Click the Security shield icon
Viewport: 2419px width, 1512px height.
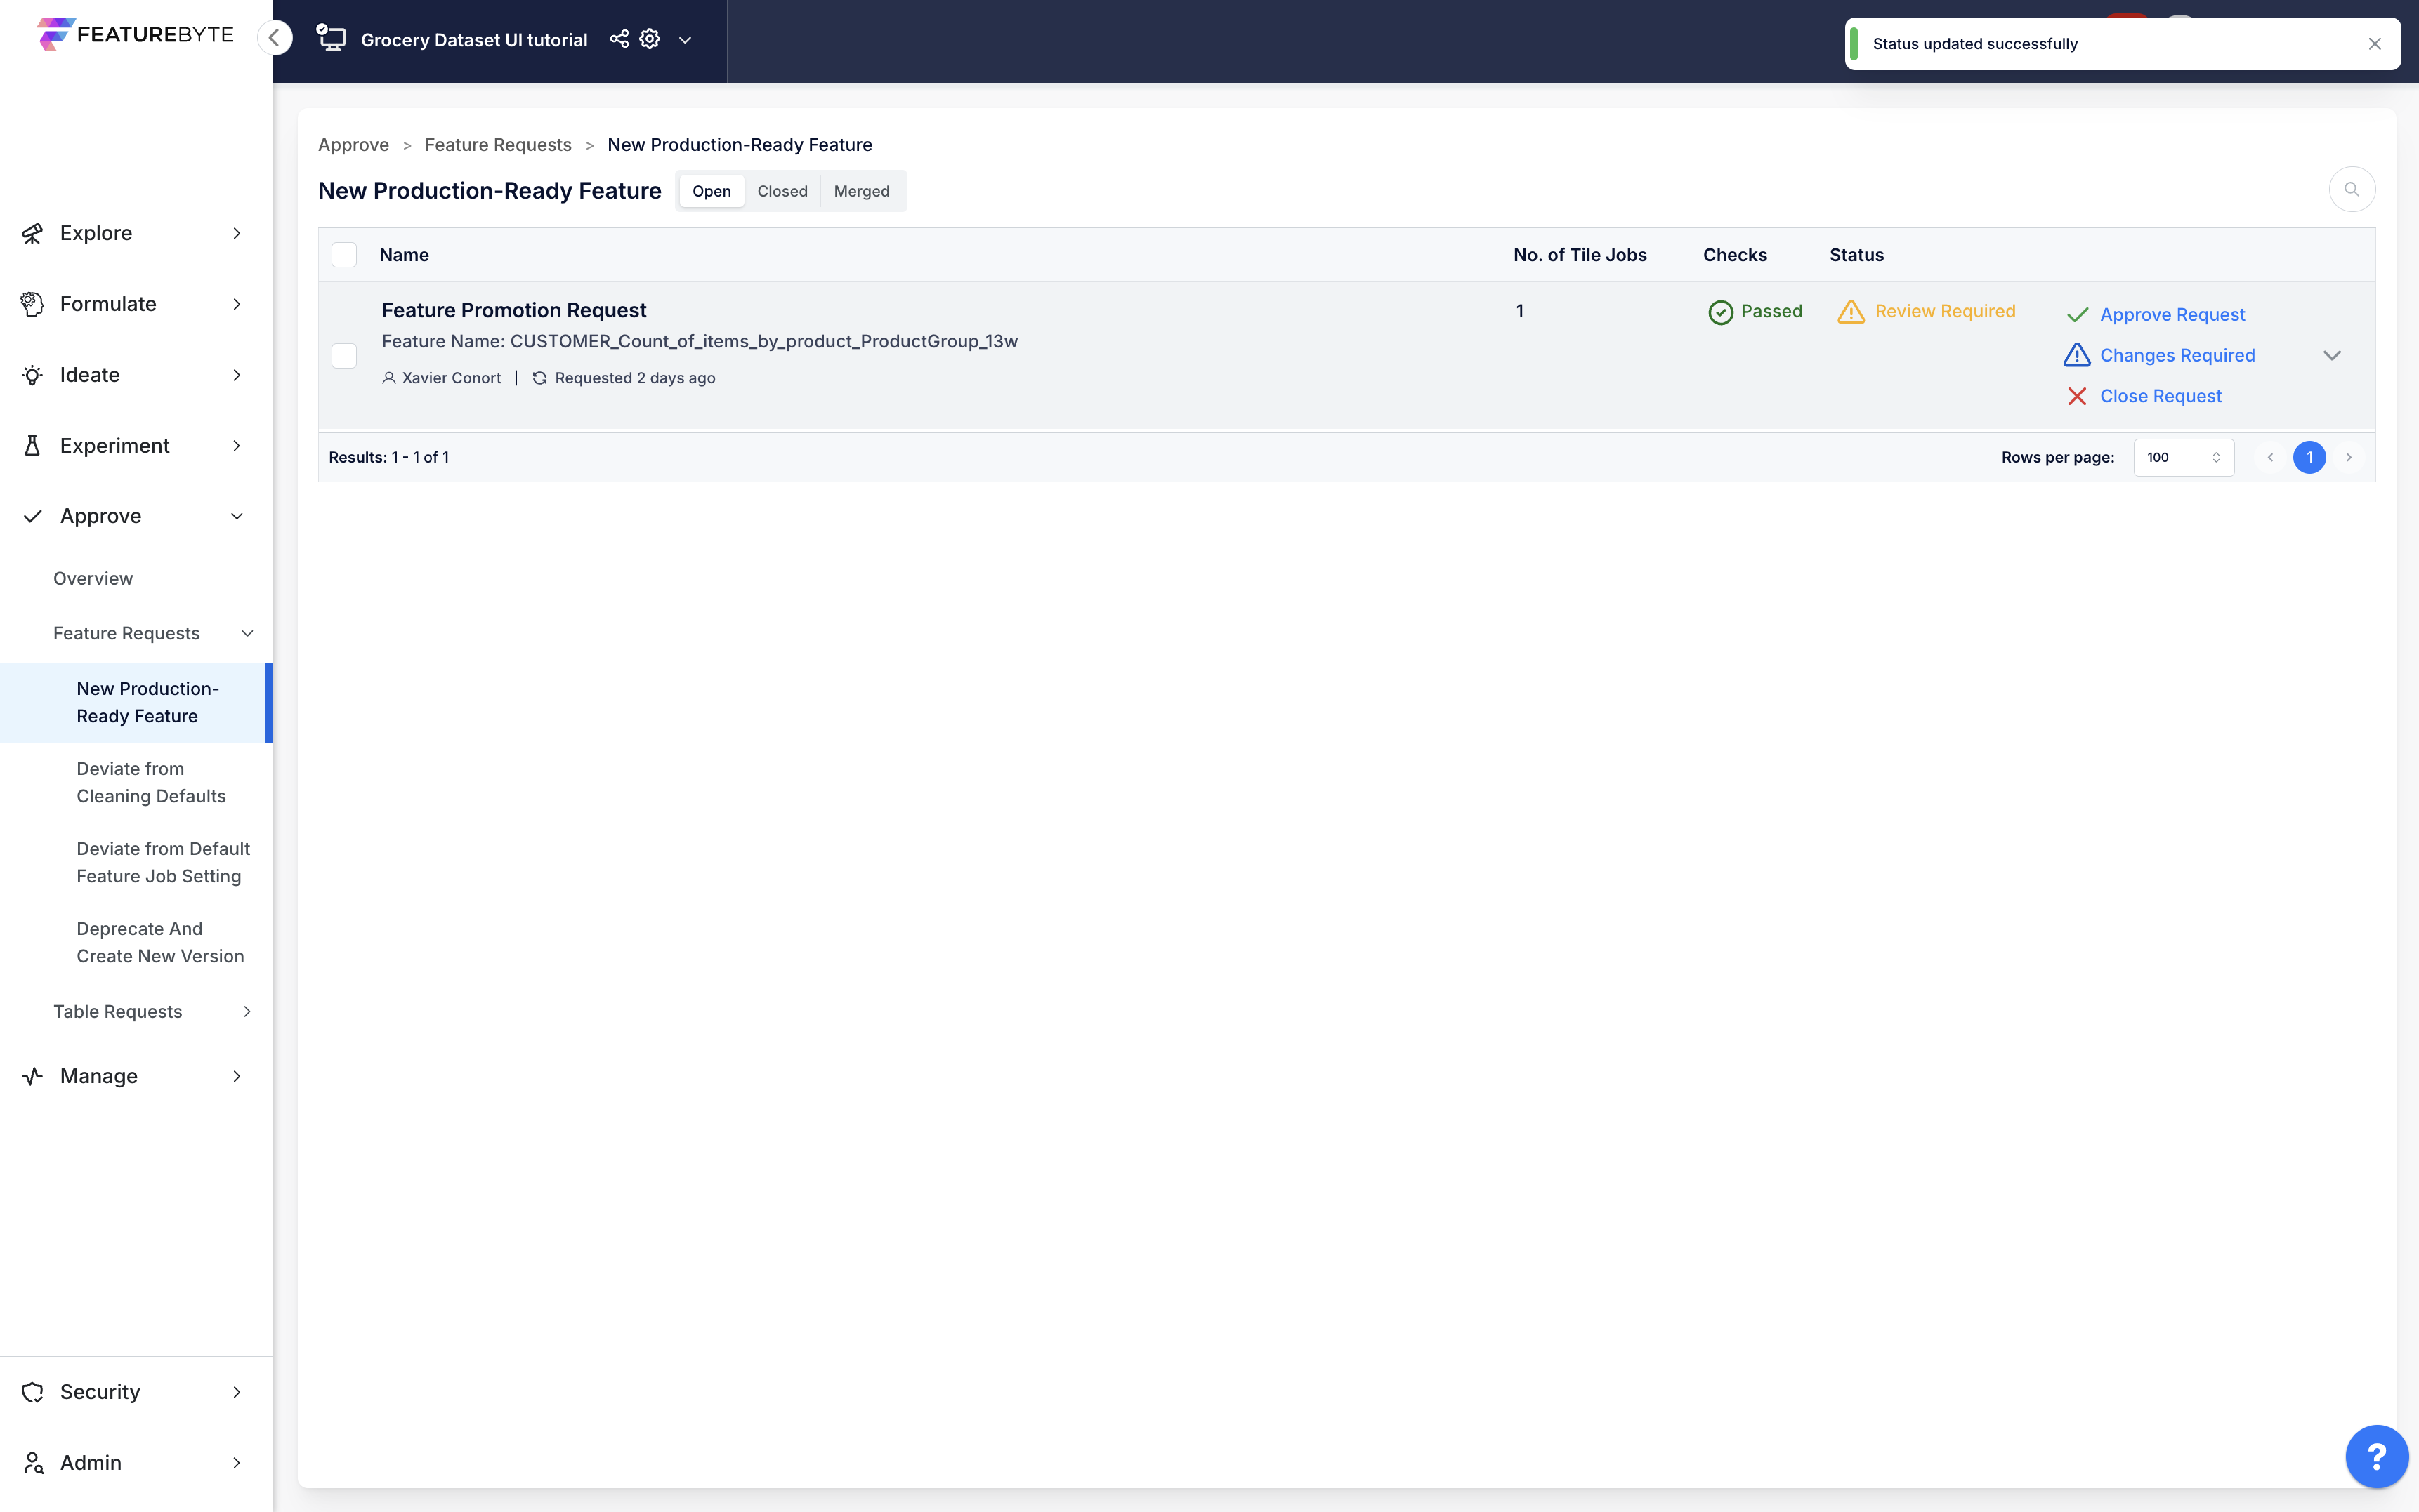(32, 1391)
